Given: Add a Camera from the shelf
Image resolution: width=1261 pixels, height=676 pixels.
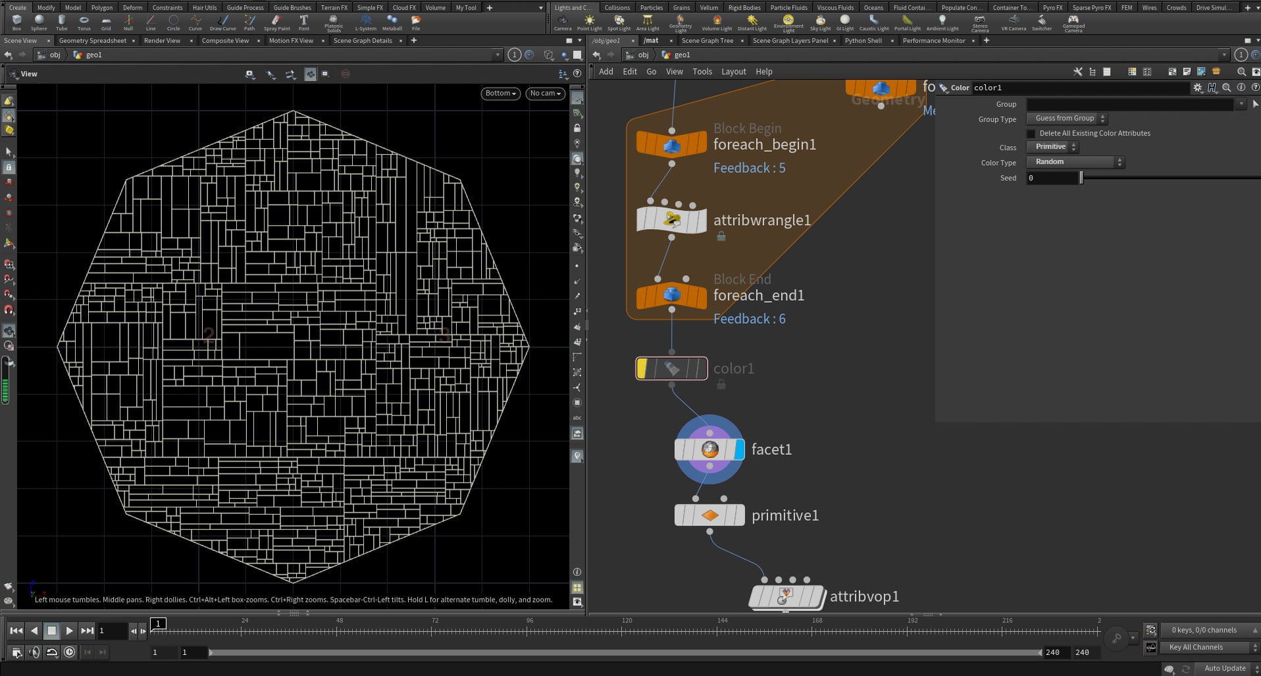Looking at the screenshot, I should coord(563,23).
